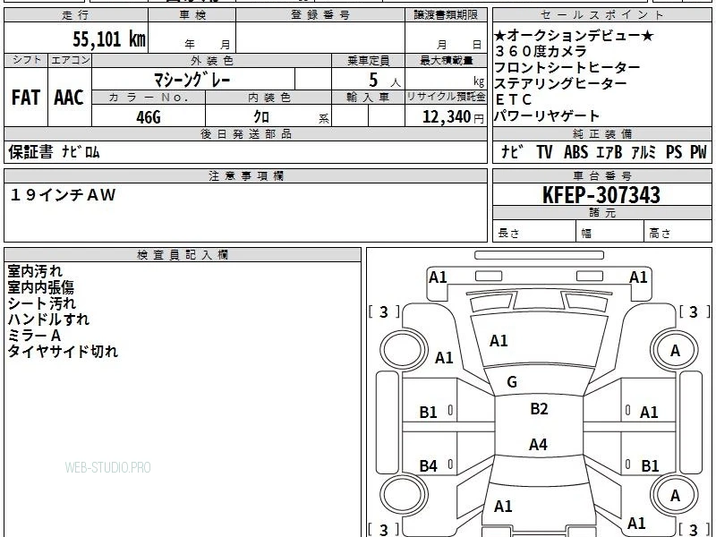Select the AAC air conditioner value
716x537 pixels.
pos(69,98)
